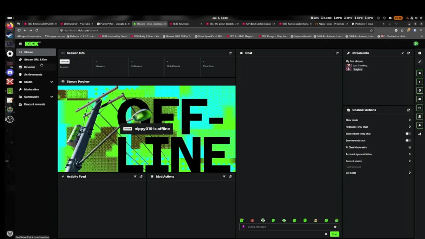Open the Moderation page
425x239 pixels.
pyautogui.click(x=36, y=90)
